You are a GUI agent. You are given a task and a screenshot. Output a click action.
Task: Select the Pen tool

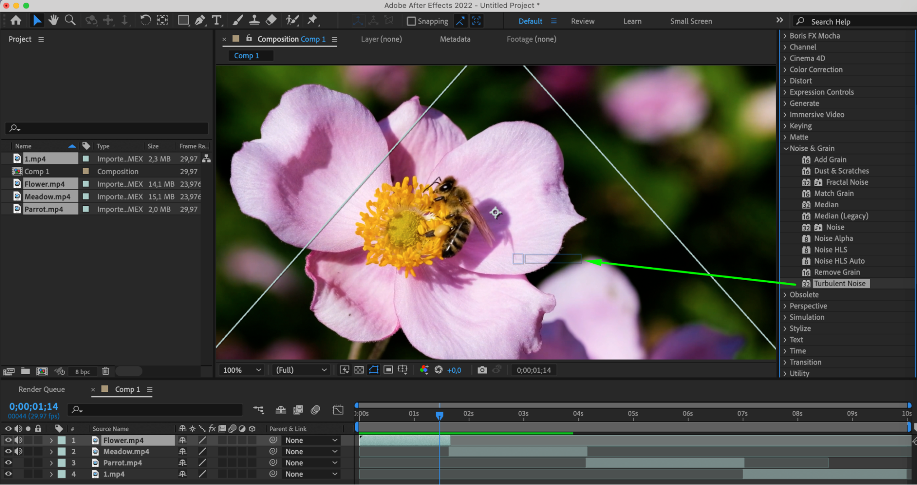pos(200,20)
